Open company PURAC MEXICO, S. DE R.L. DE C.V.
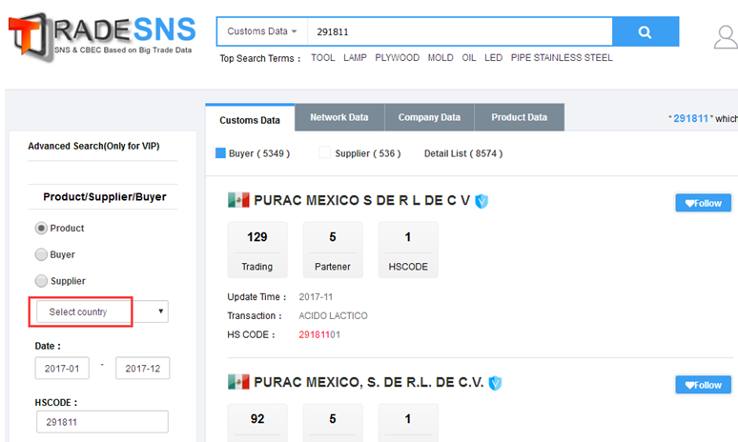Screen dimensions: 738x442 tap(369, 382)
